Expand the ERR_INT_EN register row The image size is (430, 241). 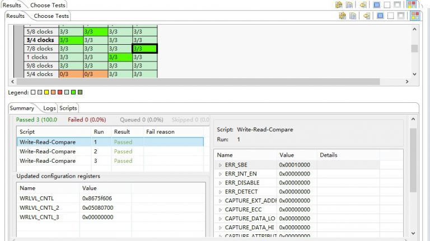pyautogui.click(x=220, y=174)
